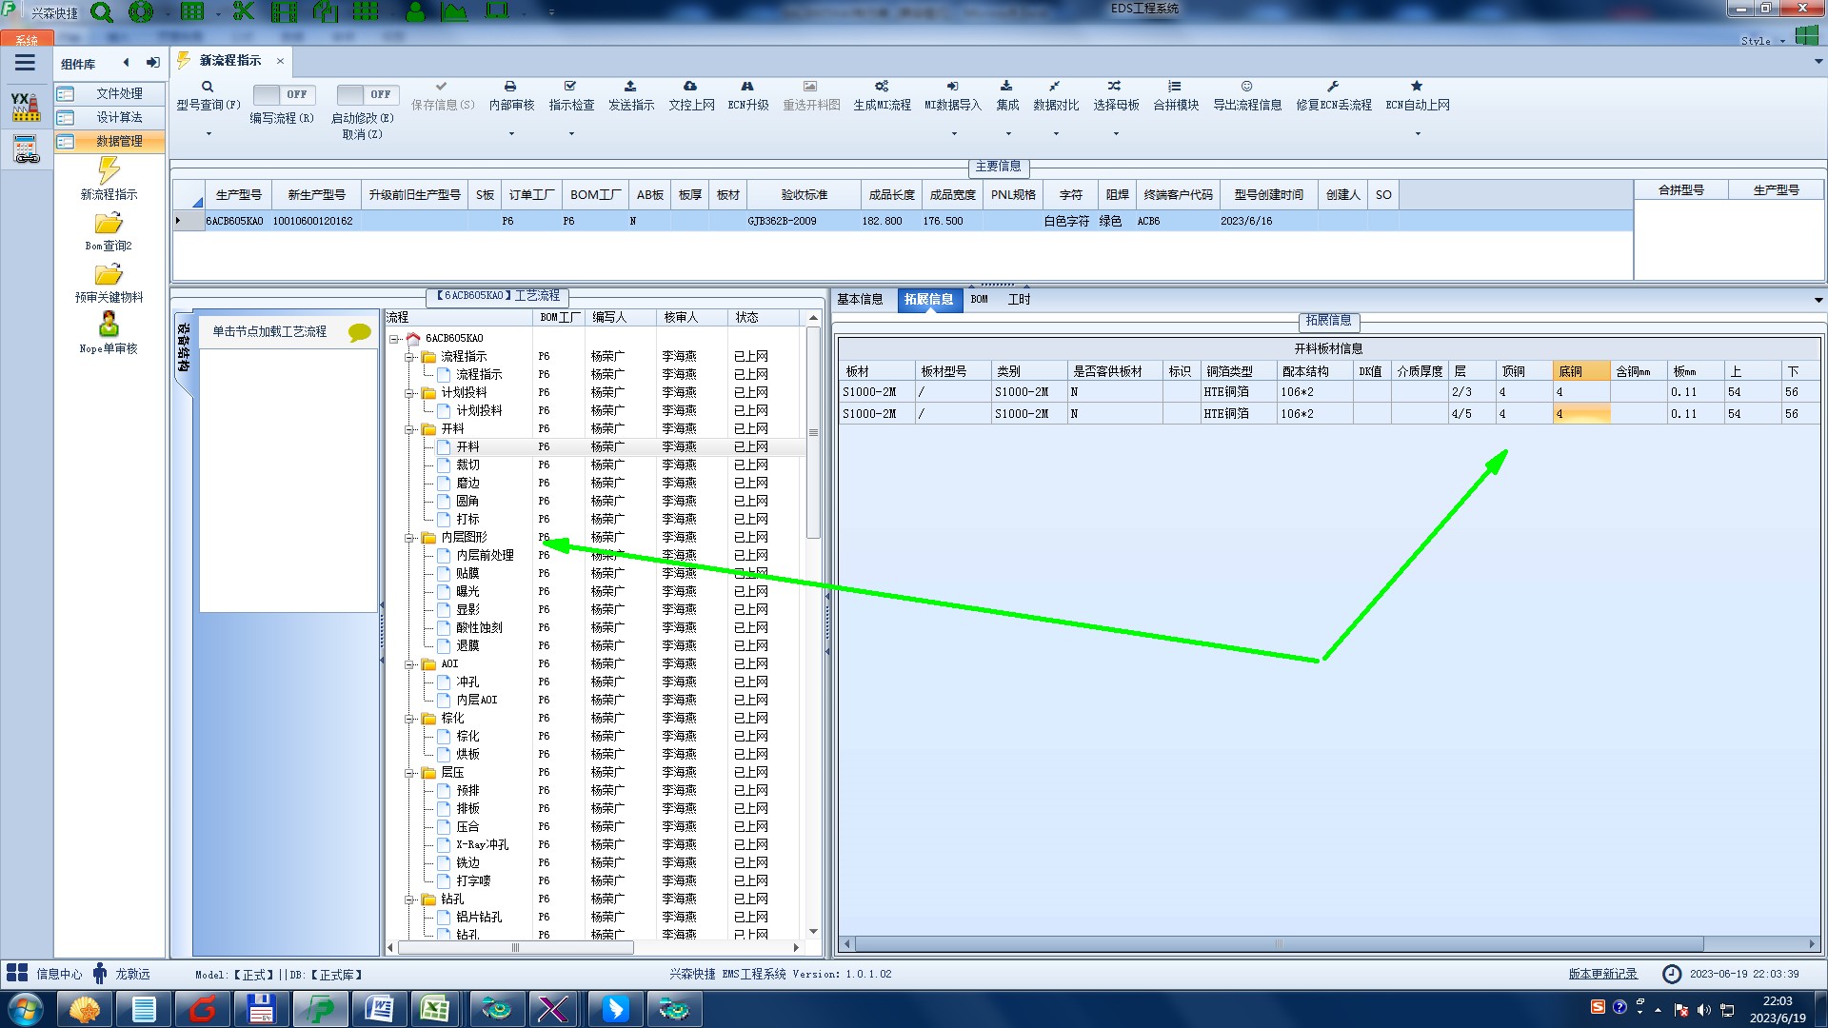Open the 预审关键物料 folder icon
The height and width of the screenshot is (1028, 1828).
(x=109, y=275)
